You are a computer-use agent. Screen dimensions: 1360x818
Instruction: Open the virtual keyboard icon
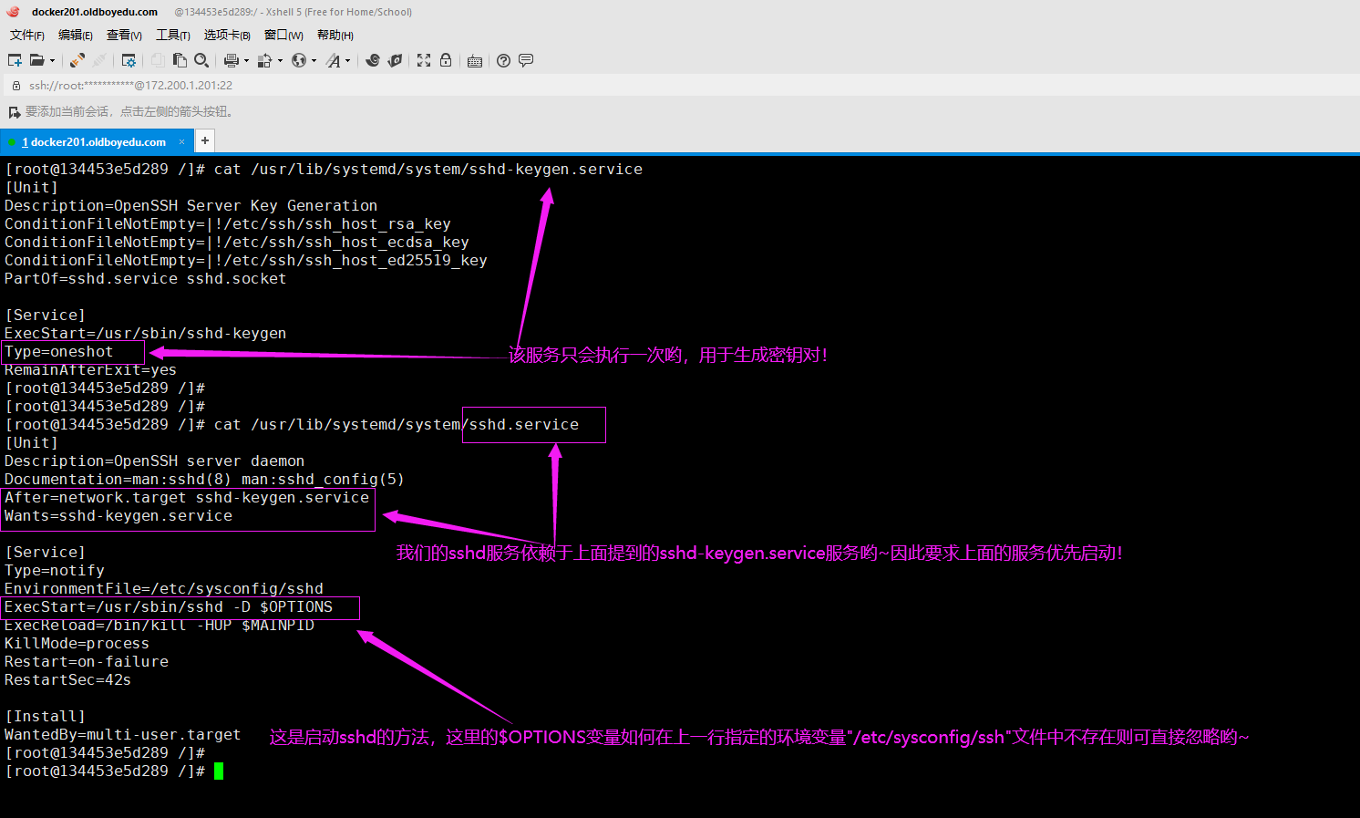tap(475, 61)
